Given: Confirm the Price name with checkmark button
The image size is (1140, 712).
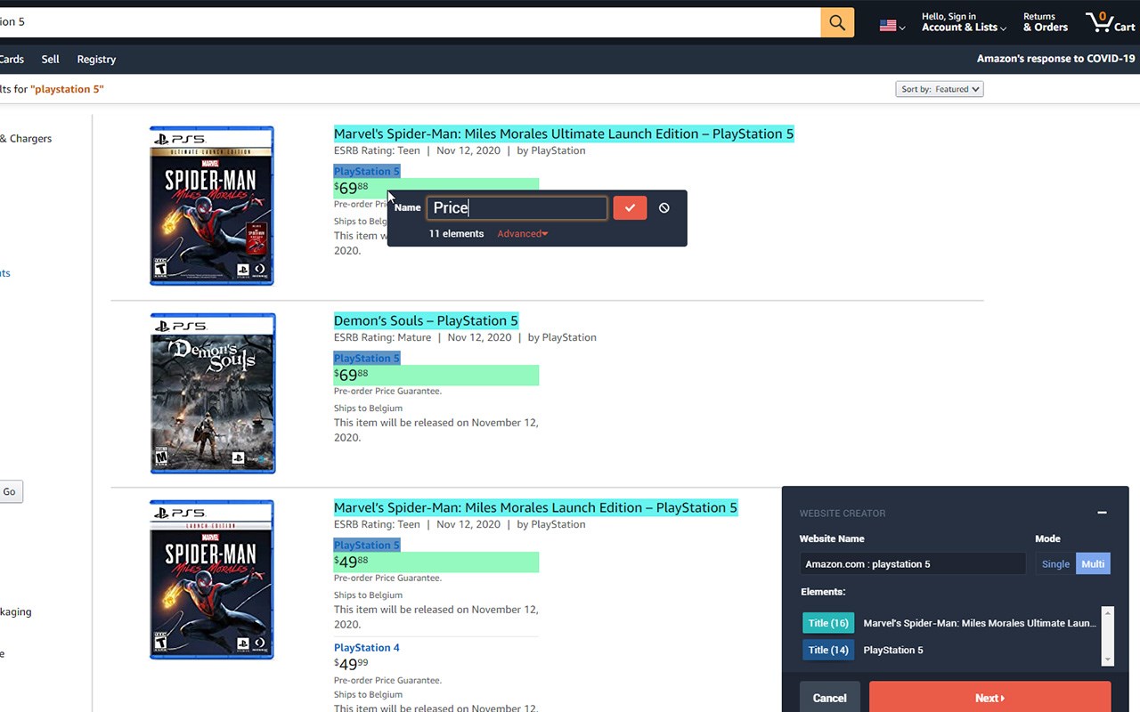Looking at the screenshot, I should [630, 207].
